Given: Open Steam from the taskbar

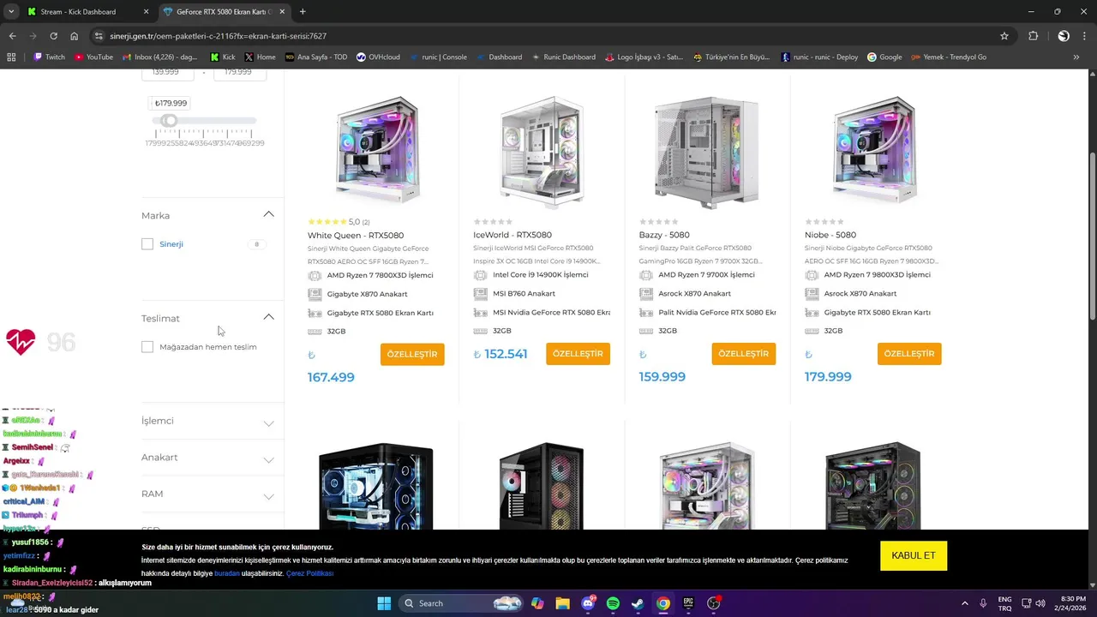Looking at the screenshot, I should (x=638, y=603).
